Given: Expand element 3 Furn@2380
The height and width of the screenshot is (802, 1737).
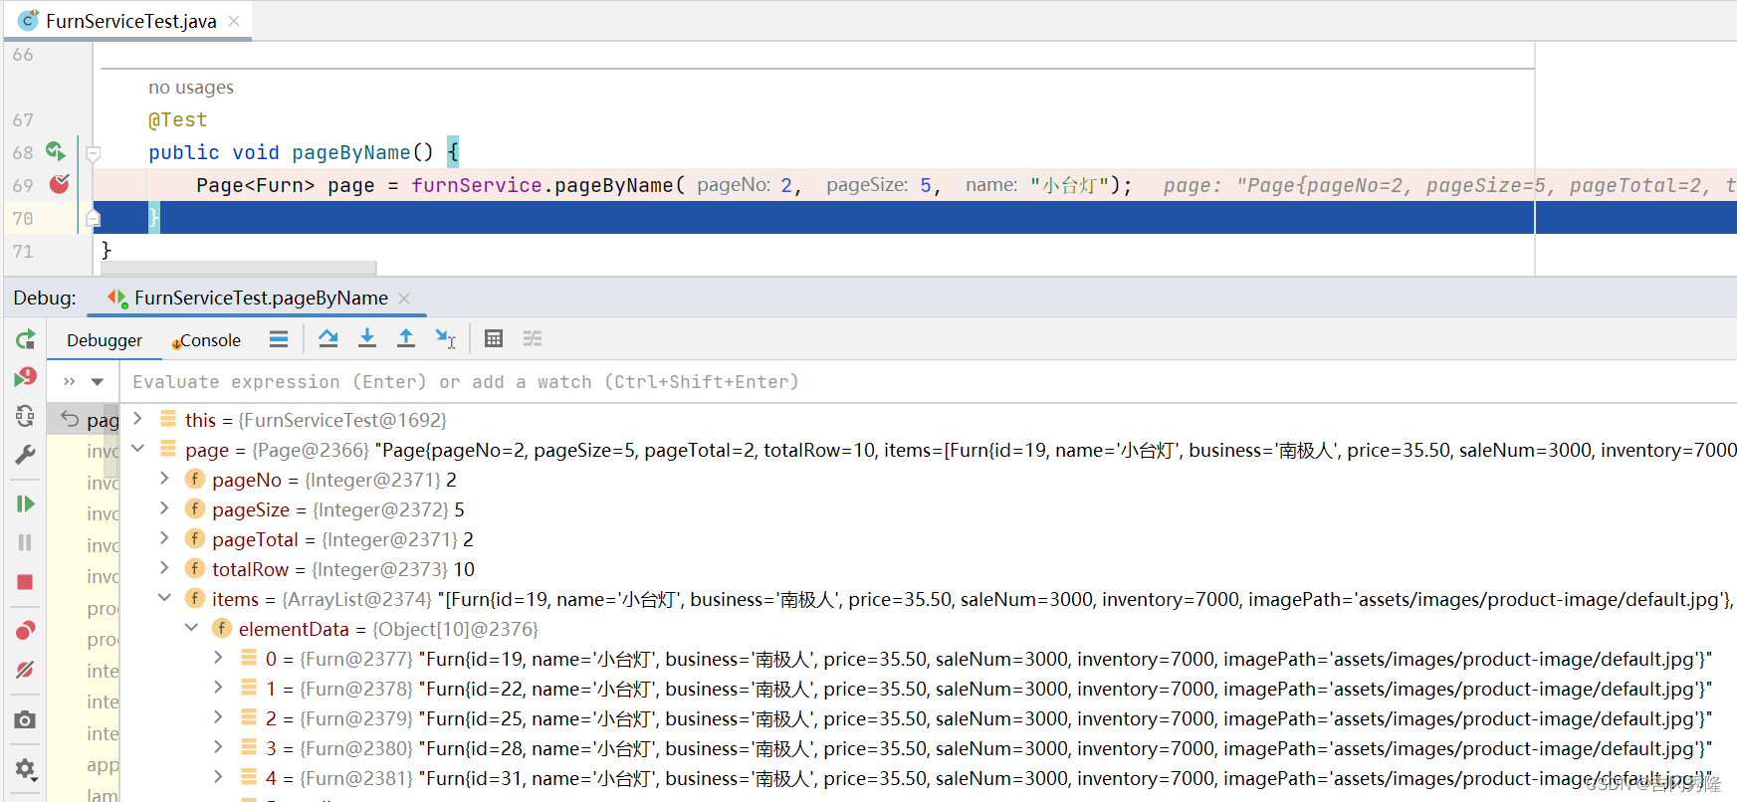Looking at the screenshot, I should [x=219, y=747].
